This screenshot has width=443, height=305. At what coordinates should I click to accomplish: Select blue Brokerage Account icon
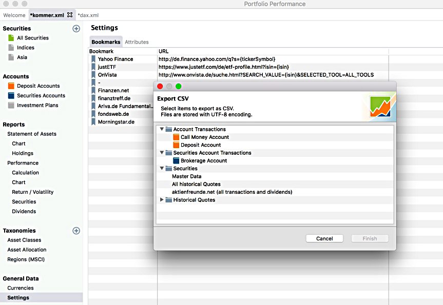[176, 160]
